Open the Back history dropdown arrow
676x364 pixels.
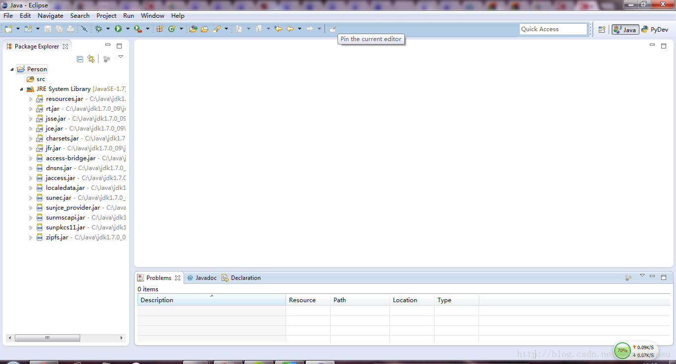click(299, 29)
